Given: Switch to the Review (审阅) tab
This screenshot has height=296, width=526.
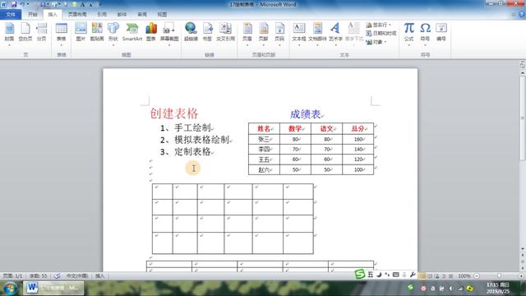Looking at the screenshot, I should click(142, 15).
